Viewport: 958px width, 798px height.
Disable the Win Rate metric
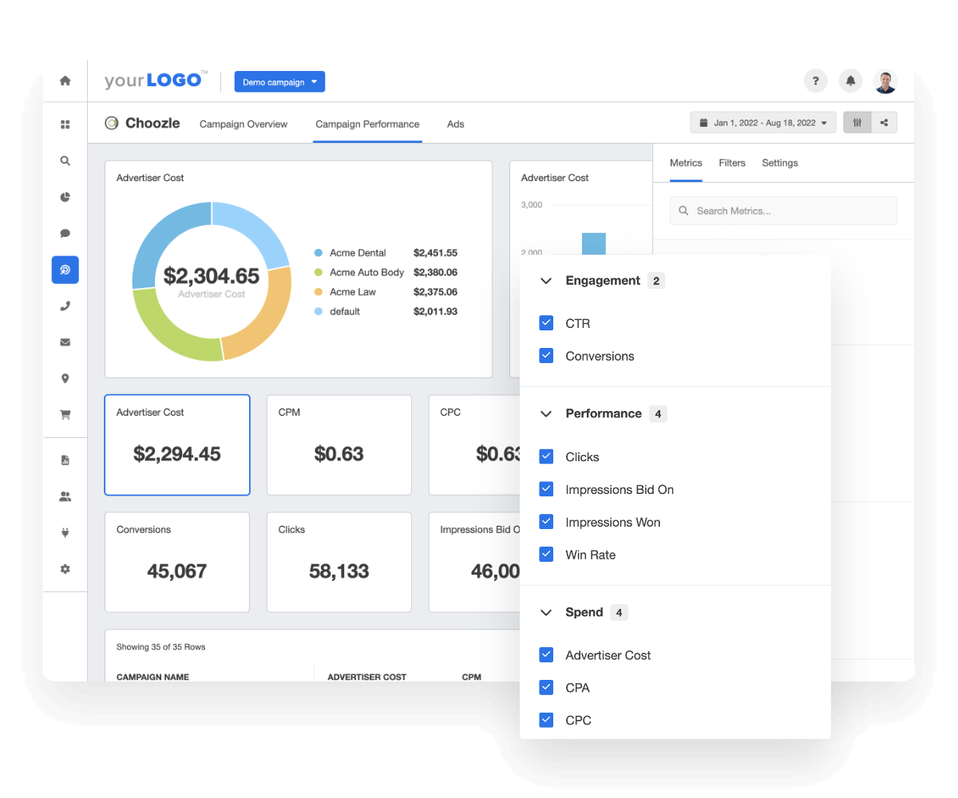tap(546, 554)
